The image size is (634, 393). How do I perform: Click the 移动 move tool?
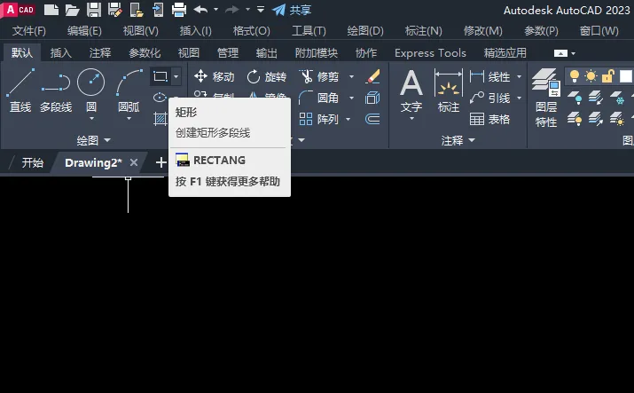pyautogui.click(x=215, y=76)
